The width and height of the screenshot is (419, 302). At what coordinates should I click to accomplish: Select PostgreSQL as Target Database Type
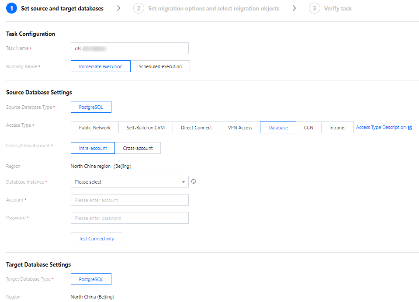(x=91, y=279)
